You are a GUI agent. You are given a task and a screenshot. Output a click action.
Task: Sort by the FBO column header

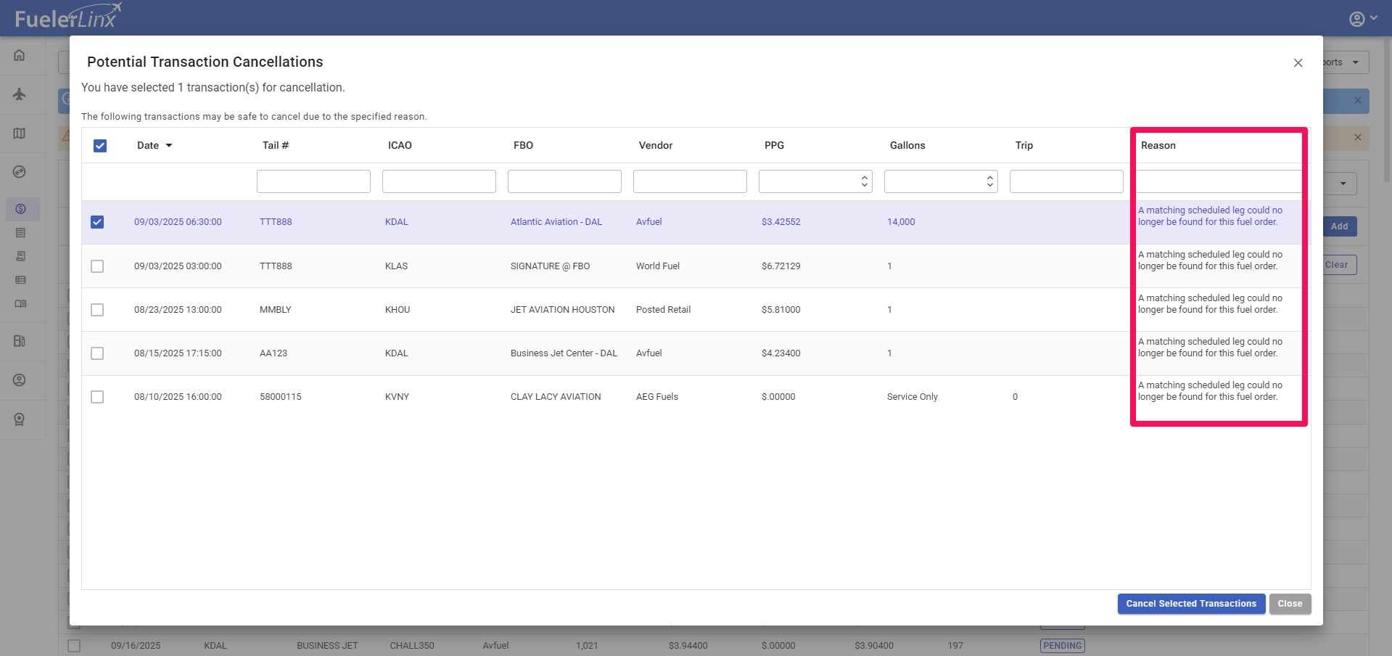pos(523,146)
